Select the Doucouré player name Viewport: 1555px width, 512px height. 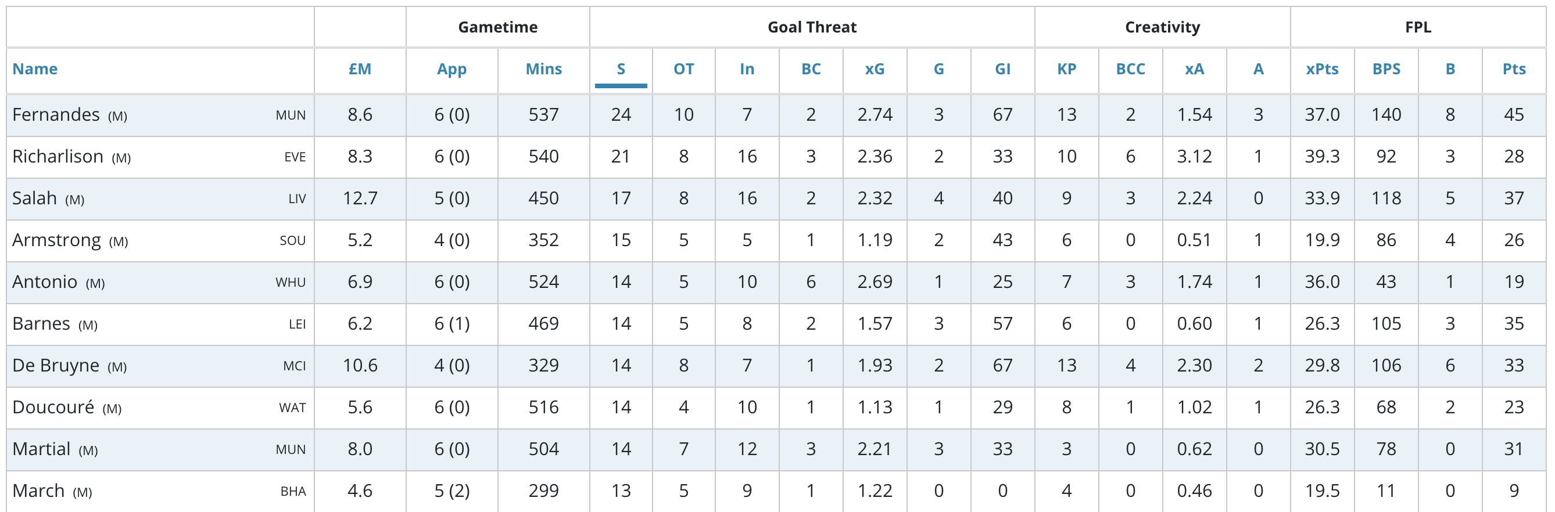coord(53,407)
